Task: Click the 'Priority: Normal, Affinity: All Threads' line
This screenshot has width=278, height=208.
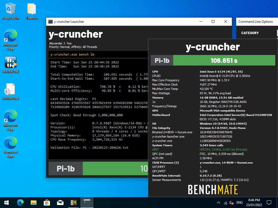Action: 73,47
